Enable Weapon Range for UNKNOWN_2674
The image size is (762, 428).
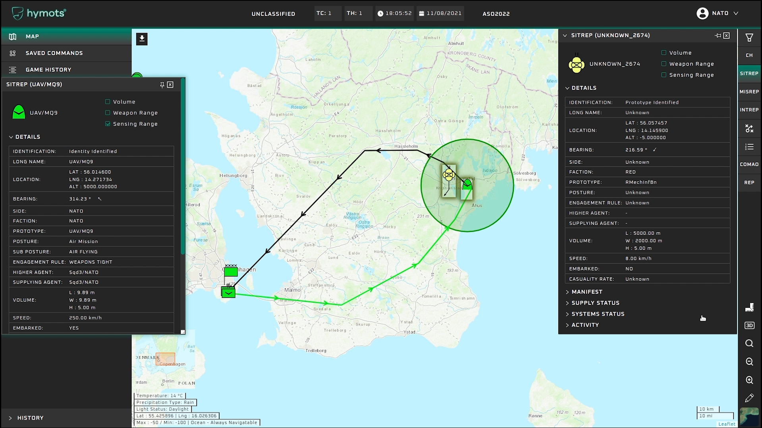click(664, 64)
